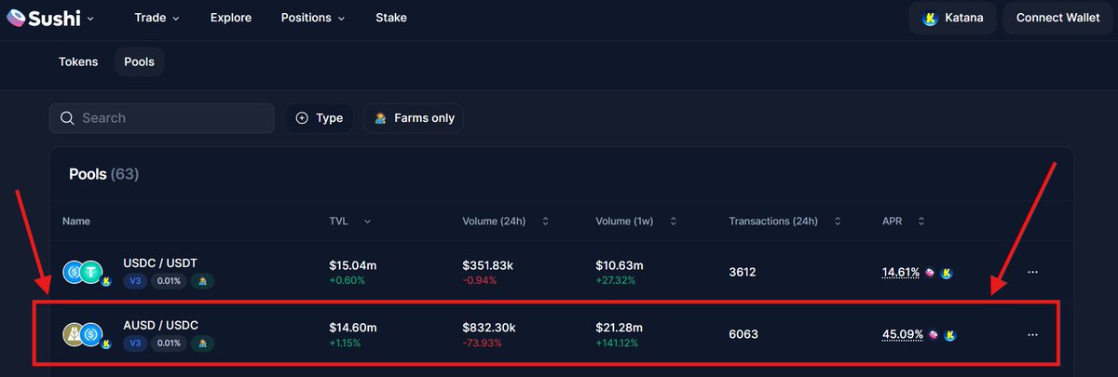Screen dimensions: 1118x377
Task: Open the three-dot menu for AUSD / USDC
Action: point(1032,334)
